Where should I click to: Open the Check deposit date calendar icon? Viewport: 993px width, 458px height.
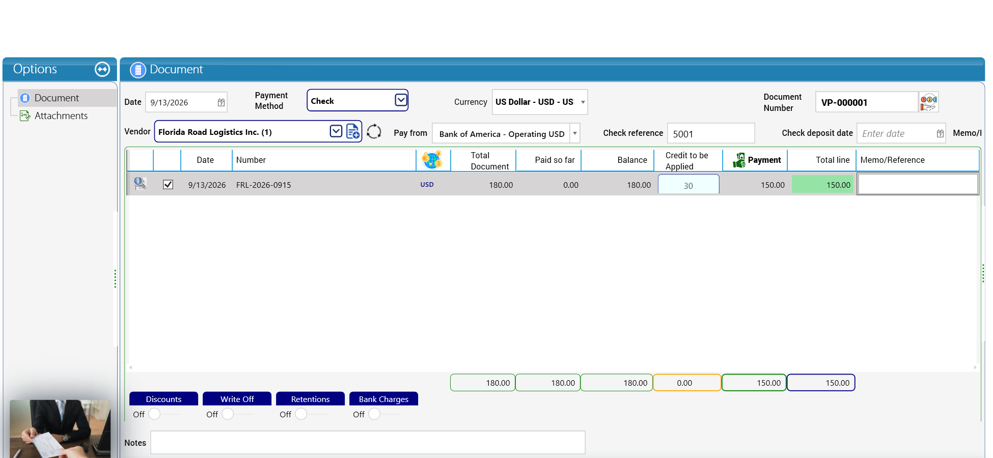tap(940, 133)
